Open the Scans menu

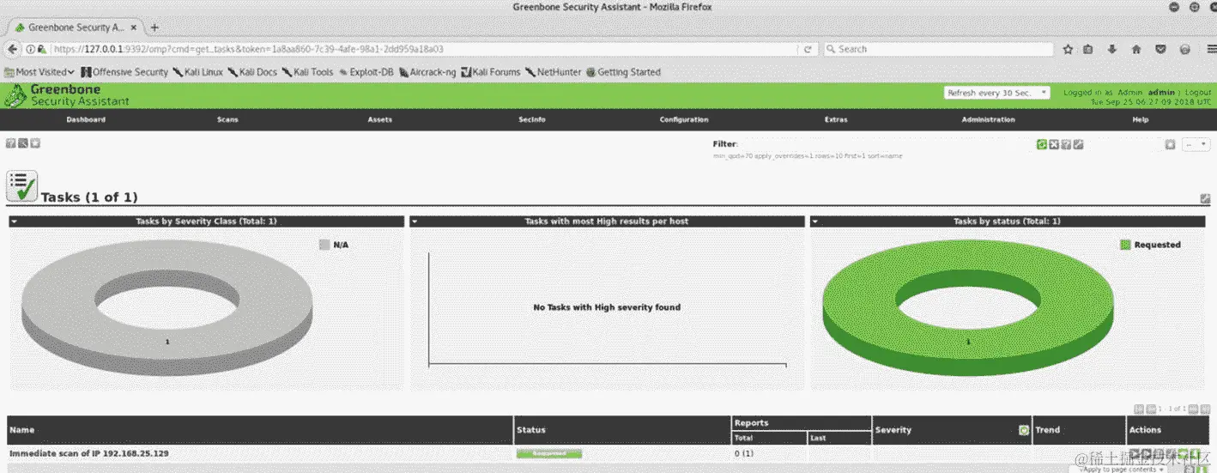point(227,119)
